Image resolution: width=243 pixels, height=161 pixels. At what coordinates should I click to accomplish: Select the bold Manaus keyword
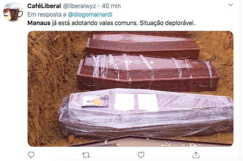[39, 23]
